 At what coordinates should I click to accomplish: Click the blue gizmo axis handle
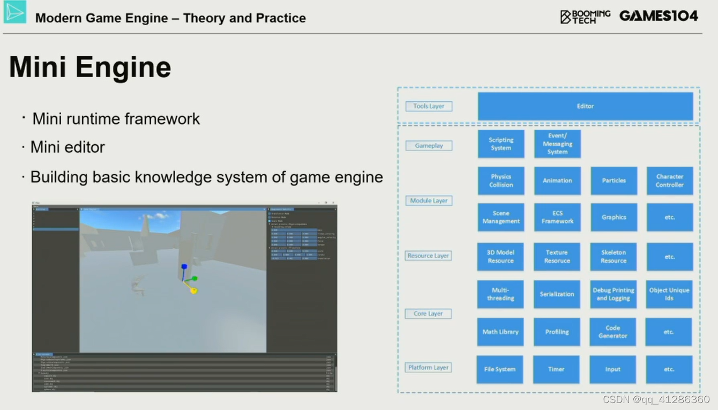click(184, 266)
